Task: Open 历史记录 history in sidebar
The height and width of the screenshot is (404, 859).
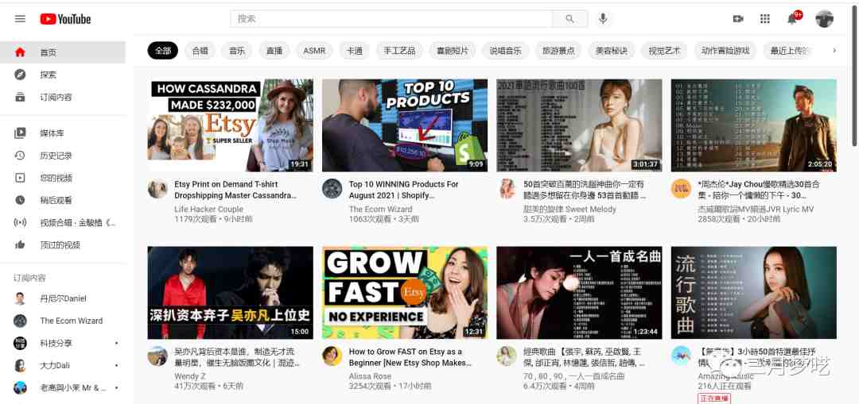Action: point(63,156)
